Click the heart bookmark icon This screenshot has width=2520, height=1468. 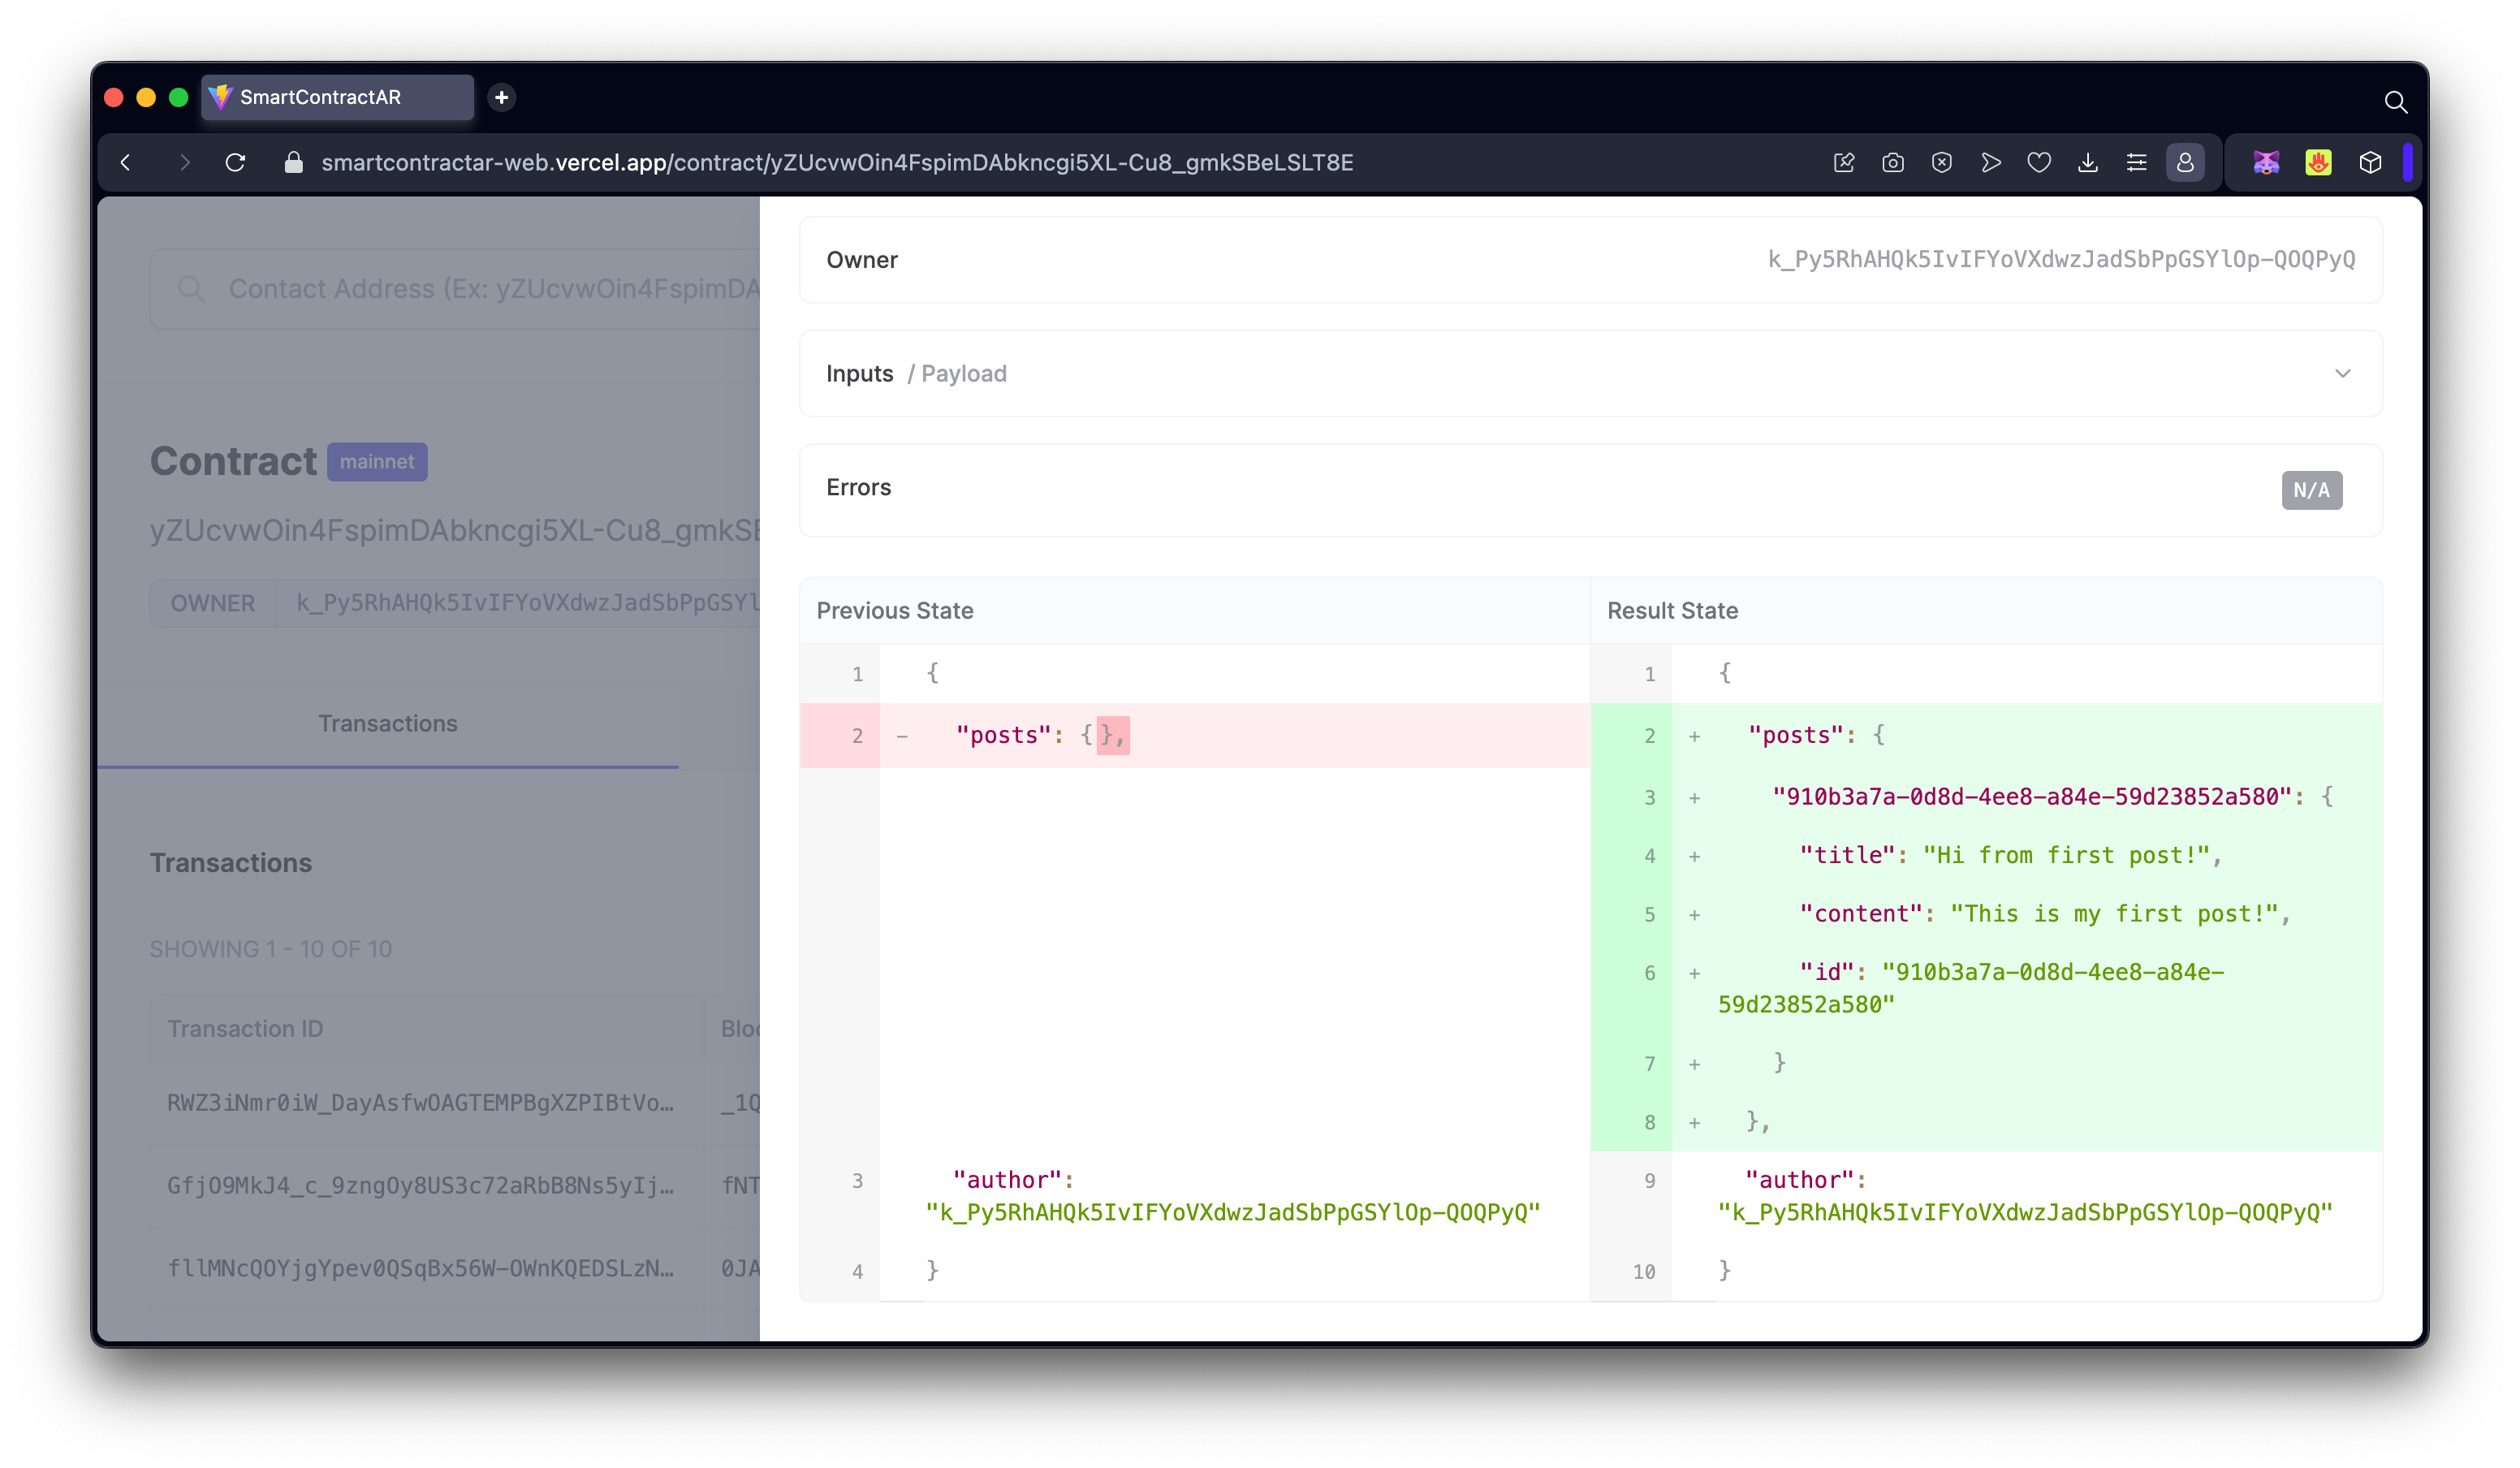2039,163
